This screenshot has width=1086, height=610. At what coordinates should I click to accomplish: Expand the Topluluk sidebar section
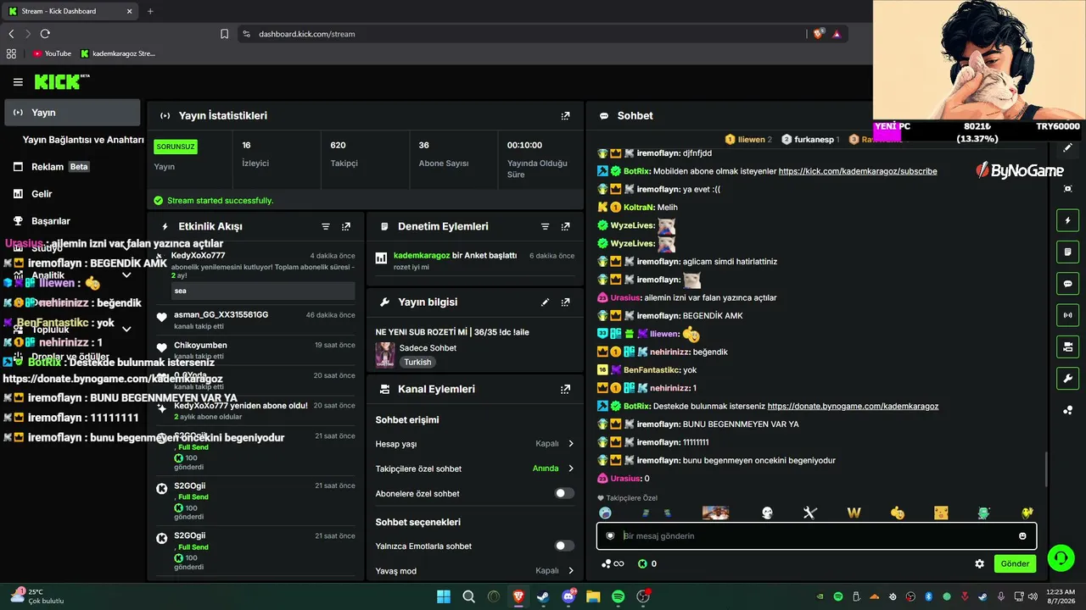coord(126,330)
